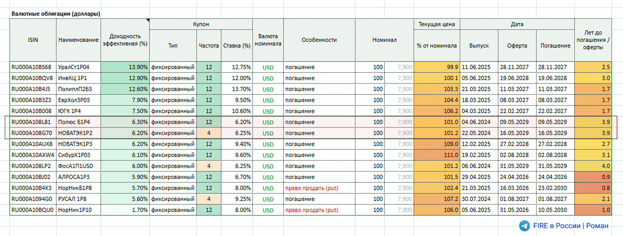The height and width of the screenshot is (236, 623).
Task: Click 'погашение' in the ПолиплП2Б3 row
Action: [x=319, y=89]
